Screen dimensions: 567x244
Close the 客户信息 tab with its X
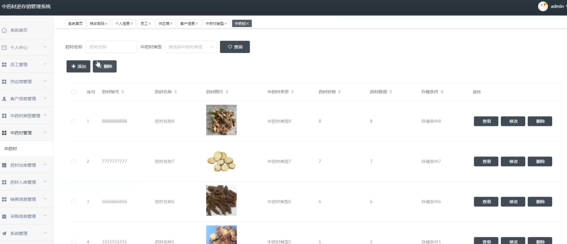[x=197, y=24]
